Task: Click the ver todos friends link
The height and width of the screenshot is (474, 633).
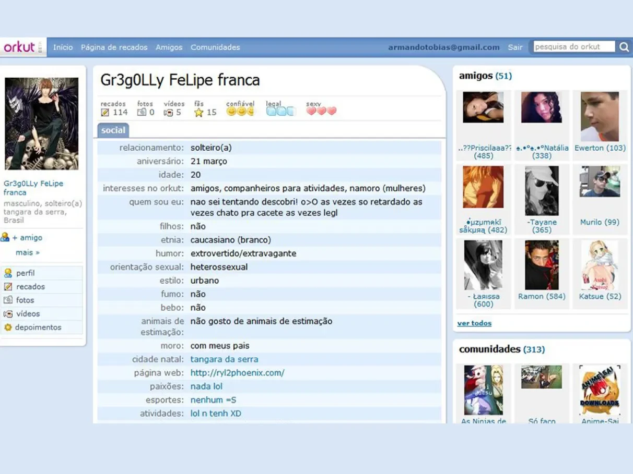Action: tap(474, 323)
